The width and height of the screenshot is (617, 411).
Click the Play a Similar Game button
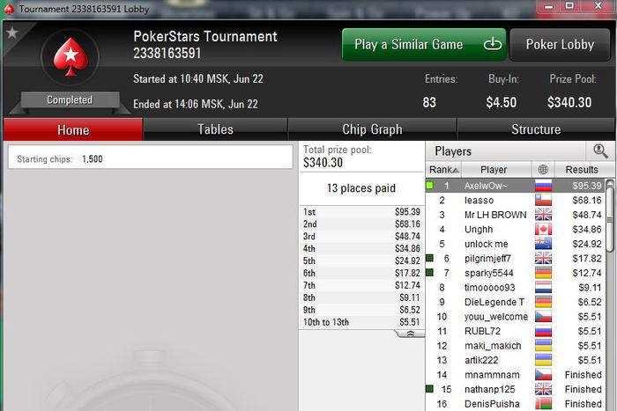click(x=424, y=44)
